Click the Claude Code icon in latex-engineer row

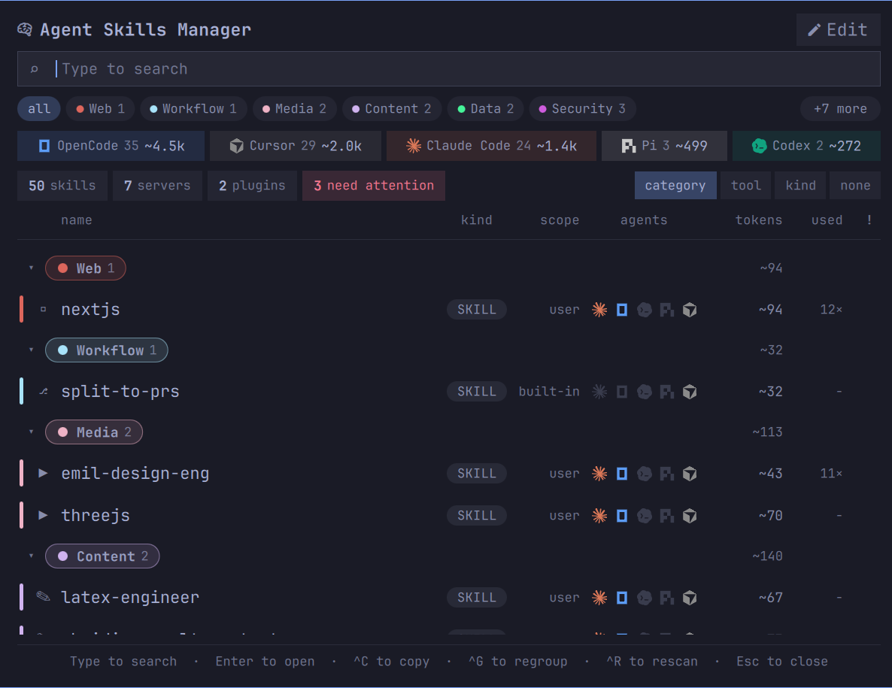(x=599, y=597)
